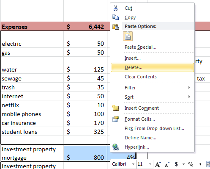Viewport: 210px width, 169px height.
Task: Click the Hyperlink globe icon
Action: [116, 147]
